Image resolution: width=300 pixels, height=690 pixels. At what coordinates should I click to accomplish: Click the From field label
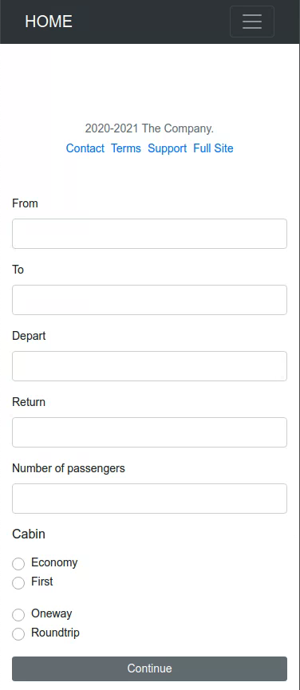(x=25, y=203)
